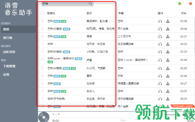This screenshot has width=195, height=122.
Task: Click the spinning disc cover in the player
Action: (44, 117)
